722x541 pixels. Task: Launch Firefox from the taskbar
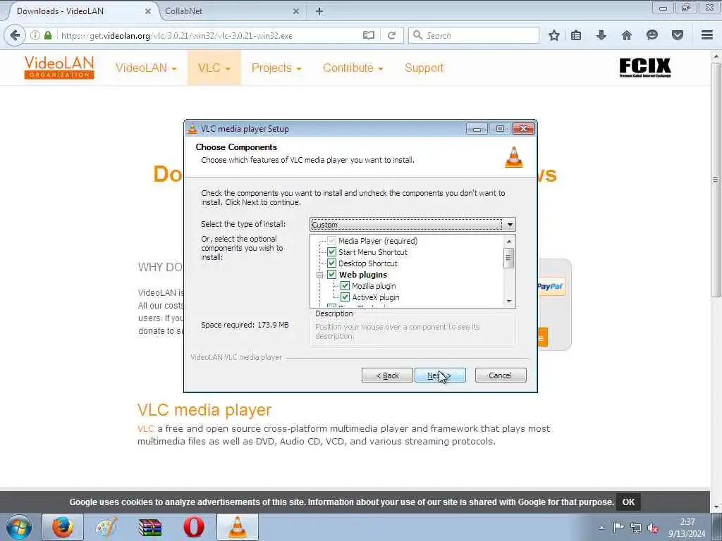(x=62, y=527)
